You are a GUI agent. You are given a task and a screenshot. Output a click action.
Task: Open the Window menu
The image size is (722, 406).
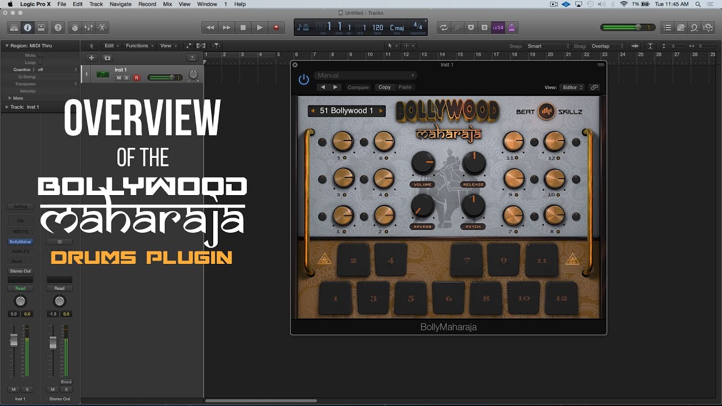coord(207,4)
